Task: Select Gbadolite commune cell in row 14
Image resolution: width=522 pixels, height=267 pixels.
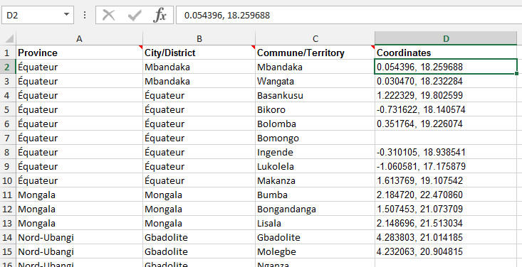Action: click(315, 237)
